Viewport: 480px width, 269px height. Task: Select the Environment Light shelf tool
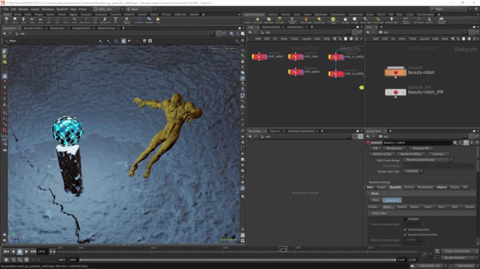pyautogui.click(x=333, y=20)
